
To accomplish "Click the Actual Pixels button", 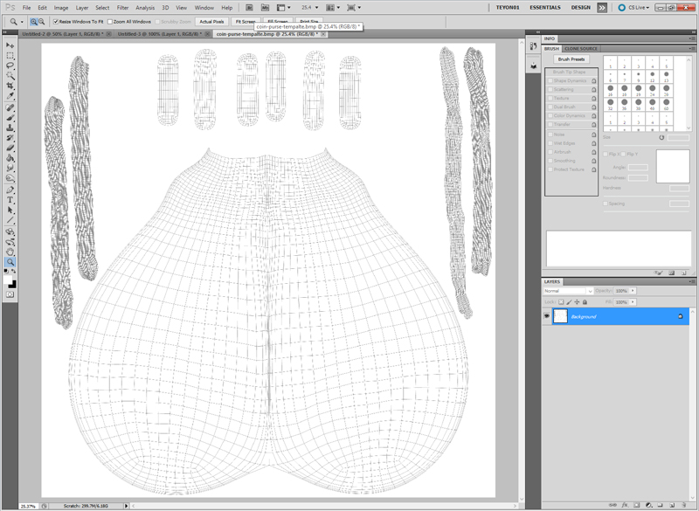I will click(x=211, y=21).
